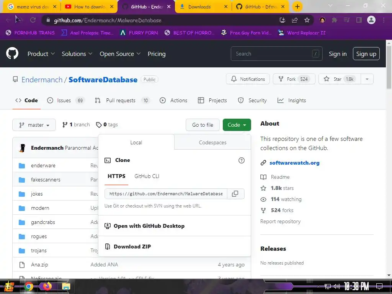Click the Endermanch avatar in commit row
Screen dimensions: 392x294
(22, 148)
